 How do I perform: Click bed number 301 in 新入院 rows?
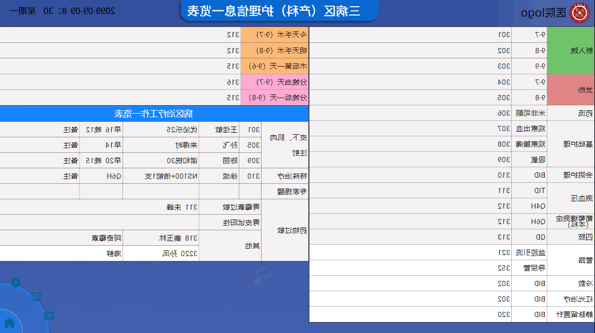click(x=504, y=35)
